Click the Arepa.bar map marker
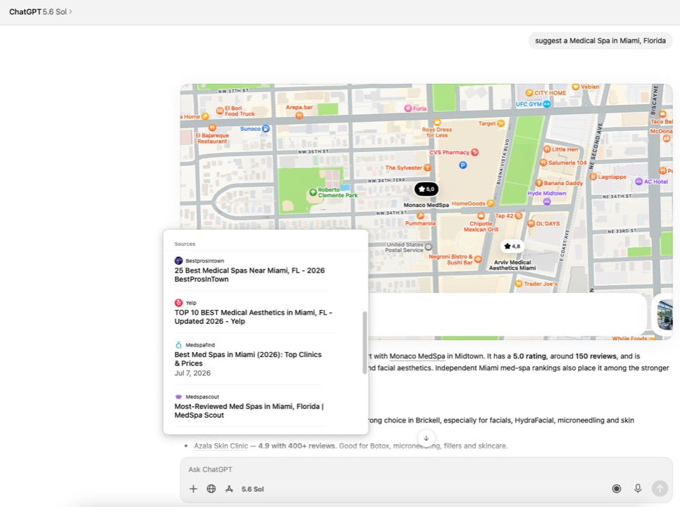The height and width of the screenshot is (507, 680). coord(299,115)
